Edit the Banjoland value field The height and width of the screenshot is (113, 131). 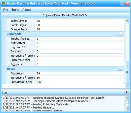80,51
